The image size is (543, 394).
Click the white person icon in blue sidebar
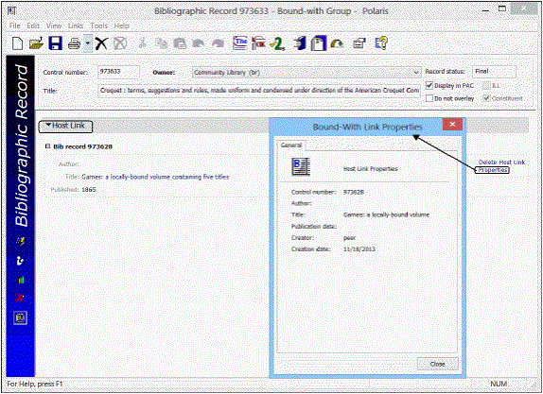[21, 261]
